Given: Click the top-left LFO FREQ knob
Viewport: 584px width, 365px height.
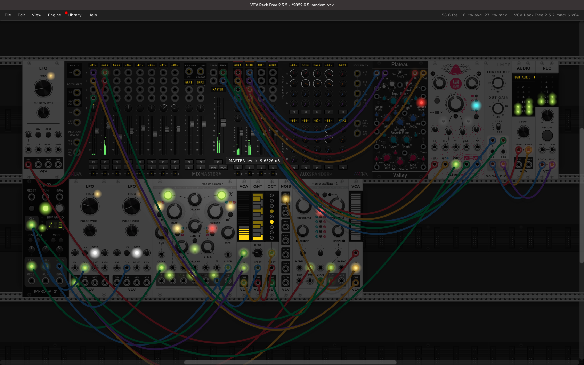Looking at the screenshot, I should (43, 88).
